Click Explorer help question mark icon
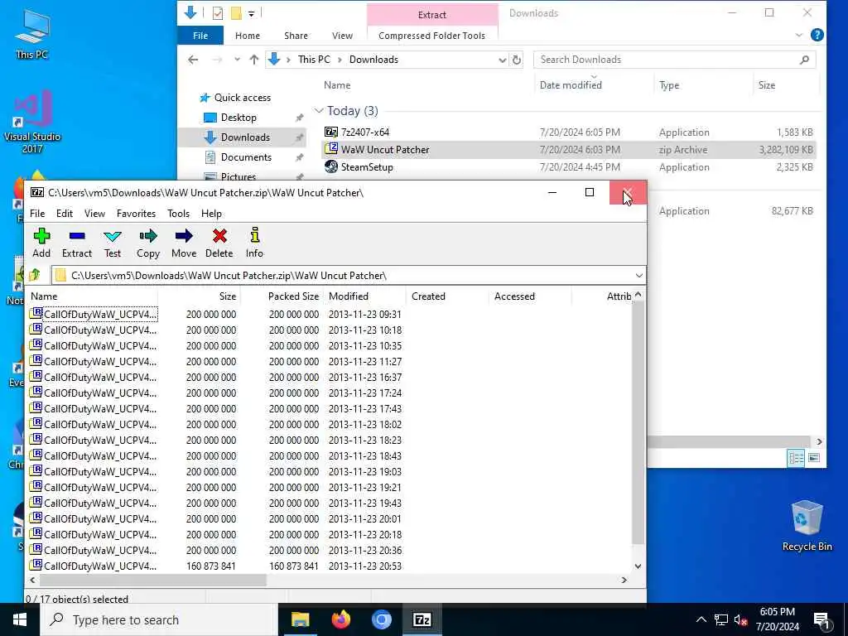 tap(817, 36)
